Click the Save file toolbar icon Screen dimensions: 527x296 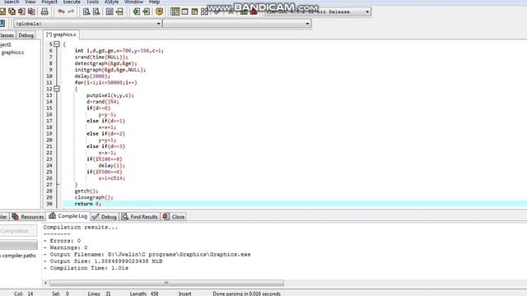2,12
